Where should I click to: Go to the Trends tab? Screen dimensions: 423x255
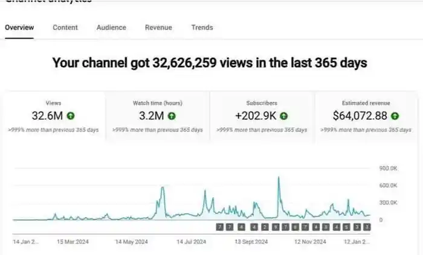202,28
